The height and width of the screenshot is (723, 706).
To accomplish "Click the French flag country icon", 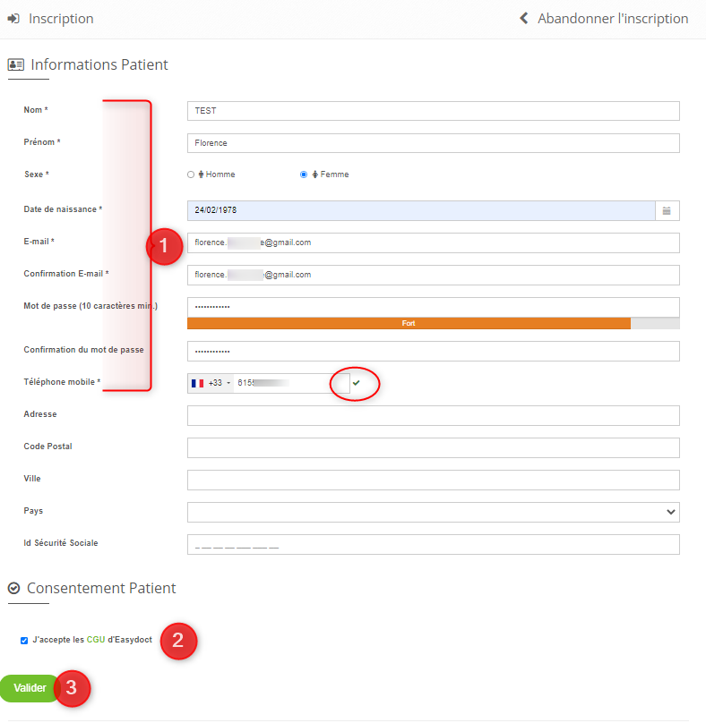I will point(198,383).
